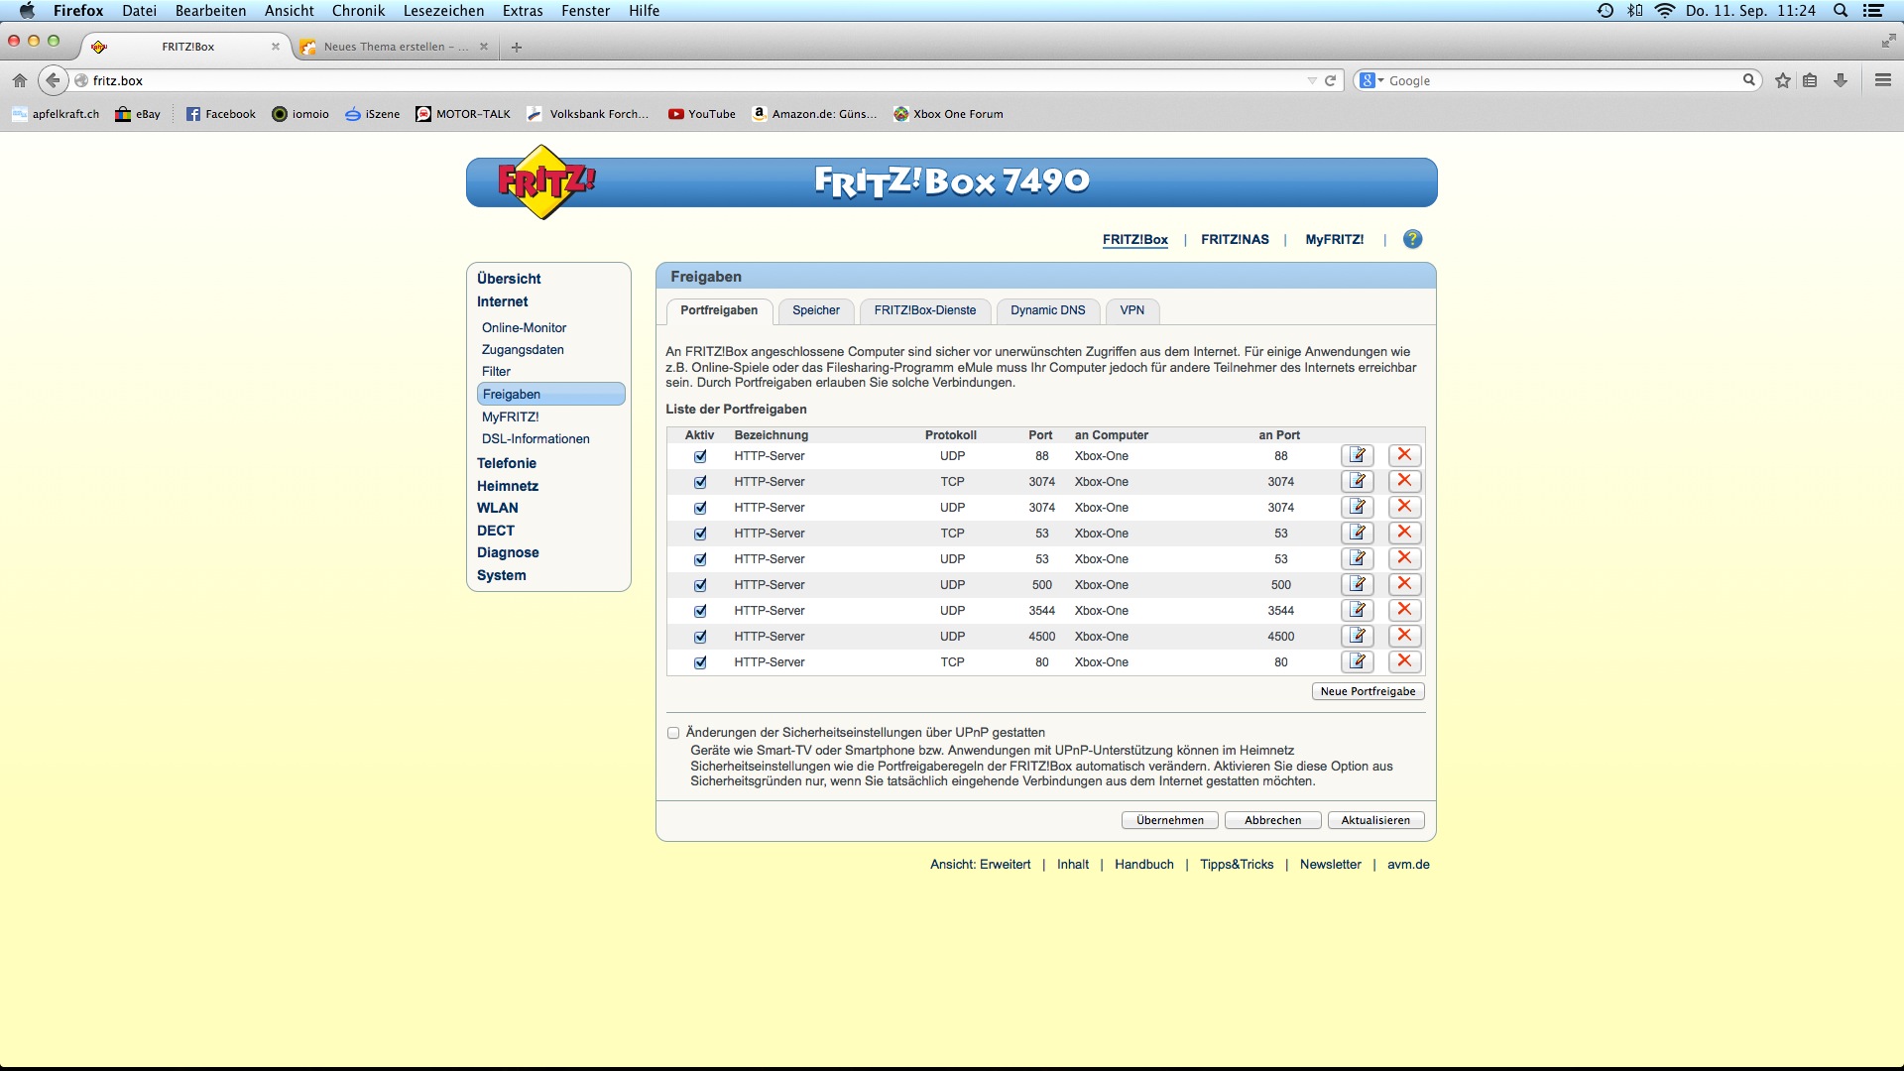The image size is (1904, 1071).
Task: Click the Firefox downloads arrow icon
Action: coord(1841,80)
